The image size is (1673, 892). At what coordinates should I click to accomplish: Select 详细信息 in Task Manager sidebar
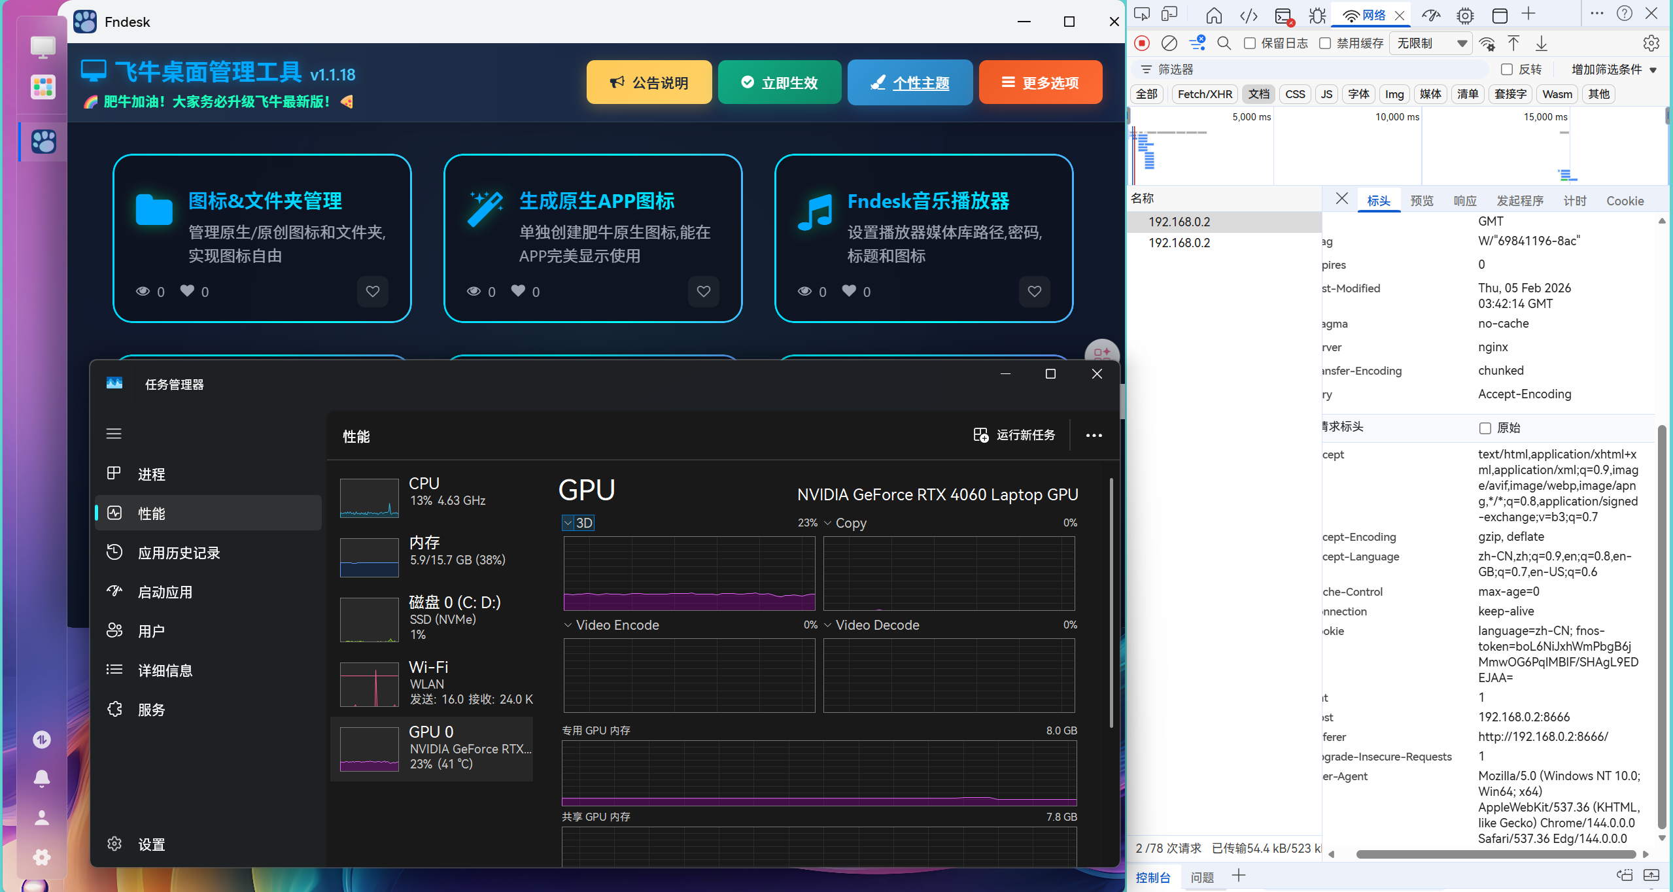pyautogui.click(x=165, y=670)
